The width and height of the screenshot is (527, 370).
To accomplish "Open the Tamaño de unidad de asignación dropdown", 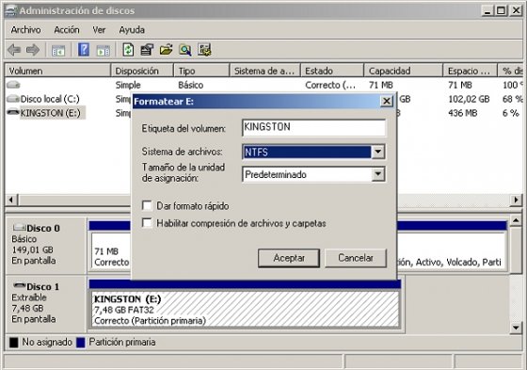I will pos(377,174).
